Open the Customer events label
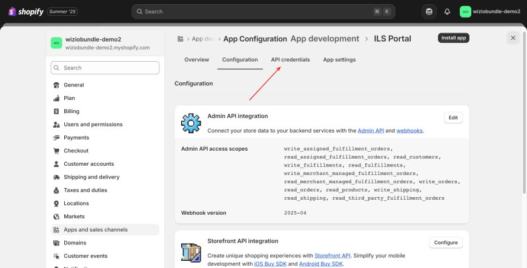This screenshot has width=527, height=268. pyautogui.click(x=85, y=256)
